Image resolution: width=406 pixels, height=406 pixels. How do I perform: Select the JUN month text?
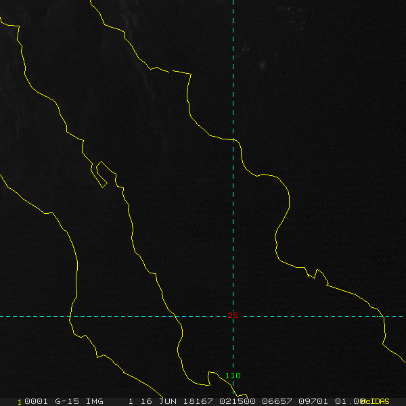click(x=168, y=401)
